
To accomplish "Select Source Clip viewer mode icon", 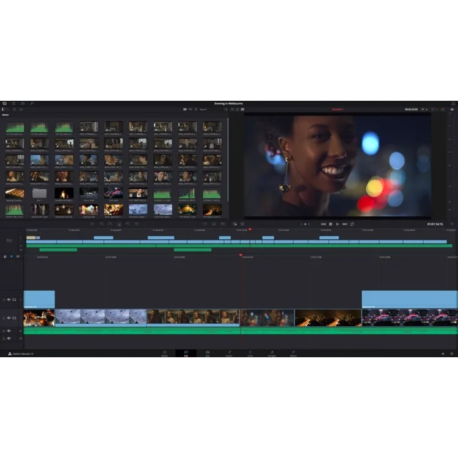I will tap(233, 109).
